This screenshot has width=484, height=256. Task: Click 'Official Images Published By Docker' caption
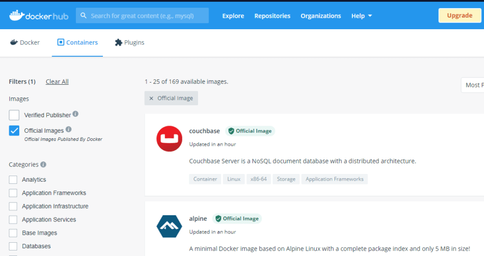tap(63, 139)
